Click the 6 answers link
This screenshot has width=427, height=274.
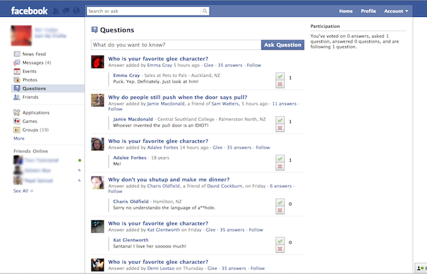281,186
